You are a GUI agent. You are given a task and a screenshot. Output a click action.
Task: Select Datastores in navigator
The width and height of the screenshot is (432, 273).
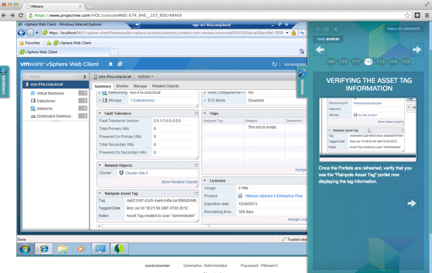coord(55,101)
